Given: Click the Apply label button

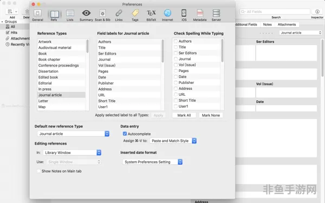Looking at the screenshot, I should (x=158, y=115).
